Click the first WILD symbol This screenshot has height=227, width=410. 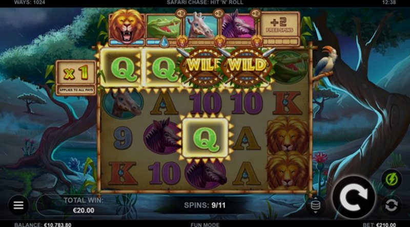[x=201, y=66]
